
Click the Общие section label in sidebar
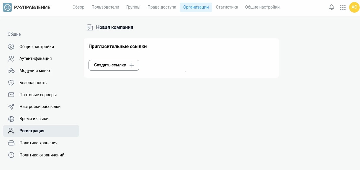pyautogui.click(x=14, y=34)
